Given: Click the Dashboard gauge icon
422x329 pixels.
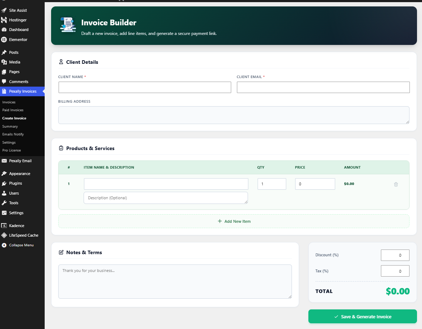Looking at the screenshot, I should (x=4, y=30).
